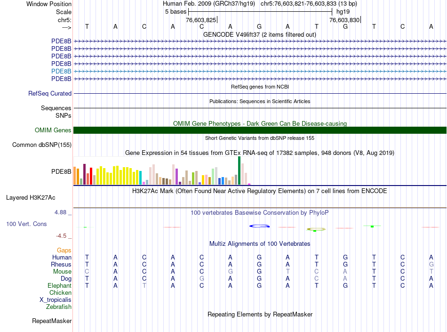
Task: Click the Common dbSNP(155) track label
Action: 42,145
